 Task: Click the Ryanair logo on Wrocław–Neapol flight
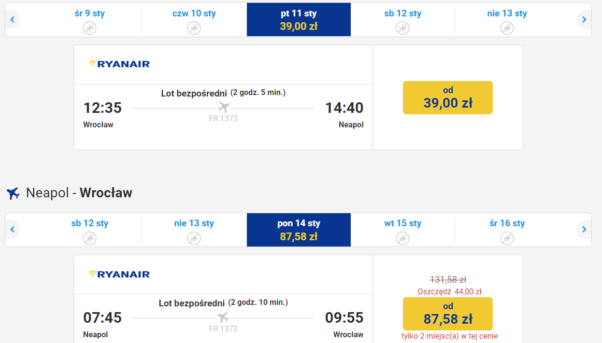120,64
